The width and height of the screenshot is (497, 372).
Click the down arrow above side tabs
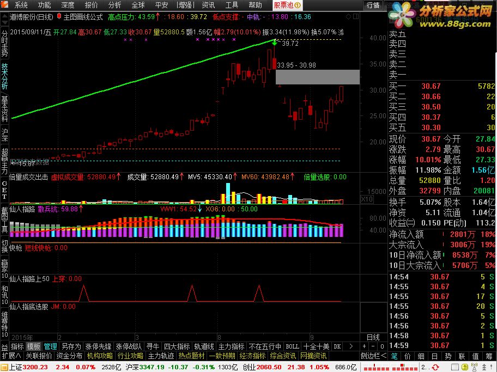[4, 23]
